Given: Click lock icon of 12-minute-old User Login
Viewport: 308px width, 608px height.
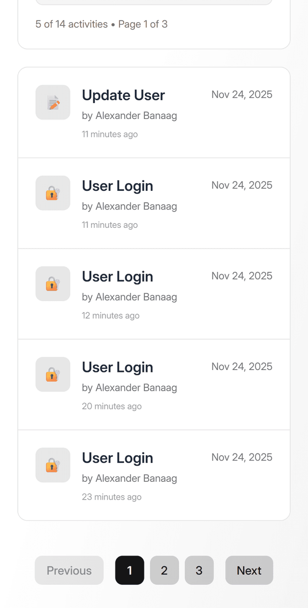Looking at the screenshot, I should pos(53,284).
